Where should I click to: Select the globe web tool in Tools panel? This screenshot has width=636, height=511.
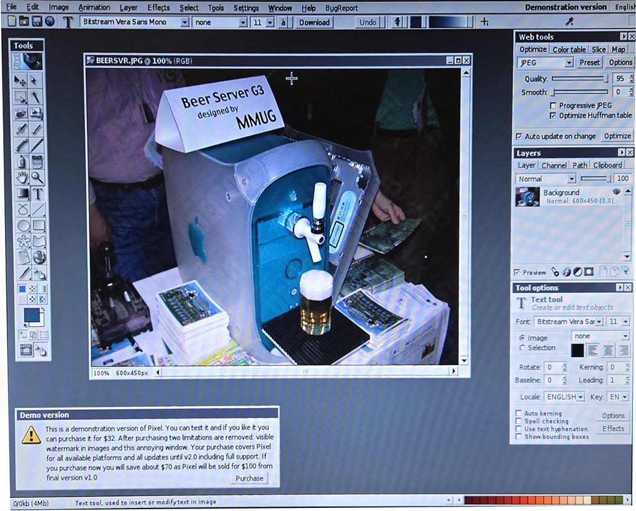click(x=39, y=257)
